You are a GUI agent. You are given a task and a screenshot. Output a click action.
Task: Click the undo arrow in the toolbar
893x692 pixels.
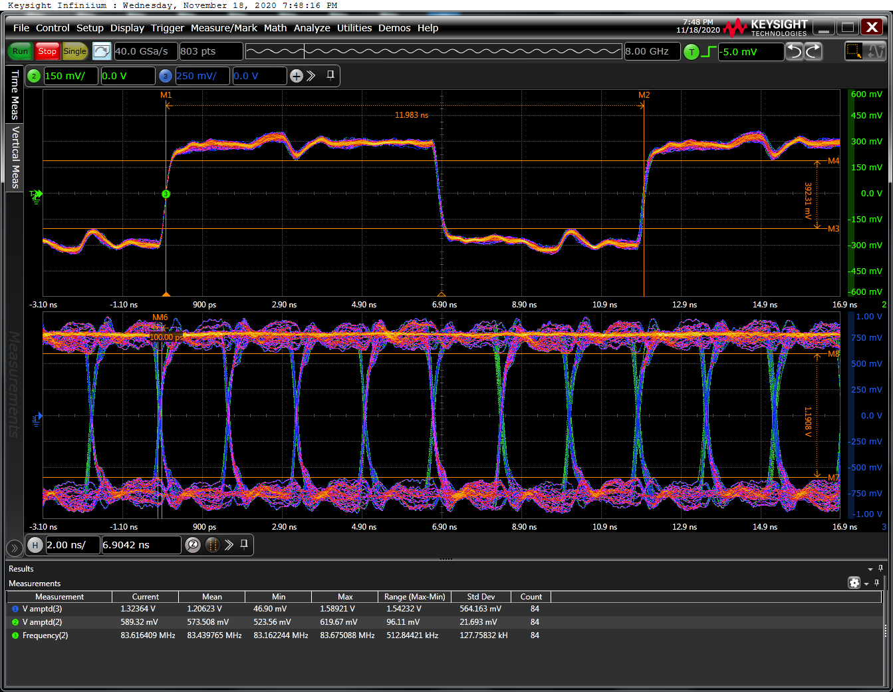coord(794,51)
